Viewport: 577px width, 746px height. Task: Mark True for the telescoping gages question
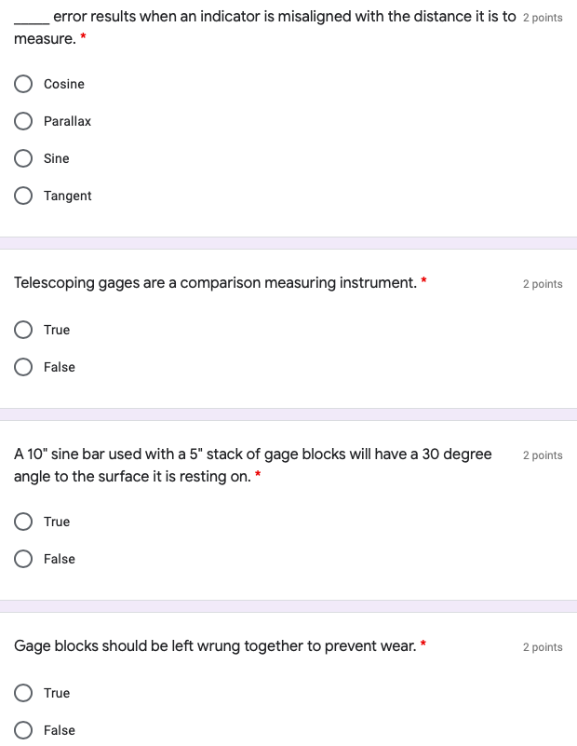[x=23, y=330]
